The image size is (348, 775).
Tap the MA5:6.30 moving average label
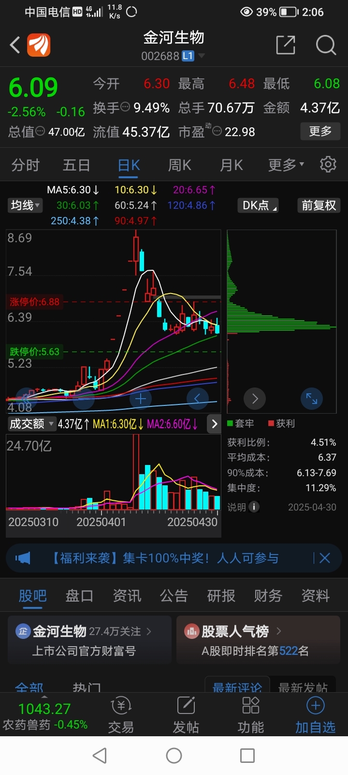pyautogui.click(x=73, y=190)
